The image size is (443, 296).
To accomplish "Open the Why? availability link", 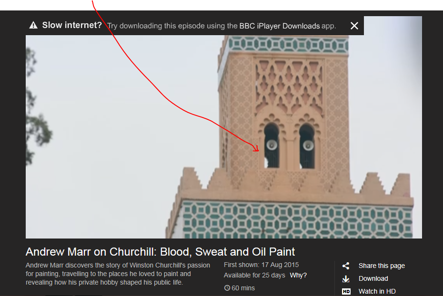I will 298,275.
